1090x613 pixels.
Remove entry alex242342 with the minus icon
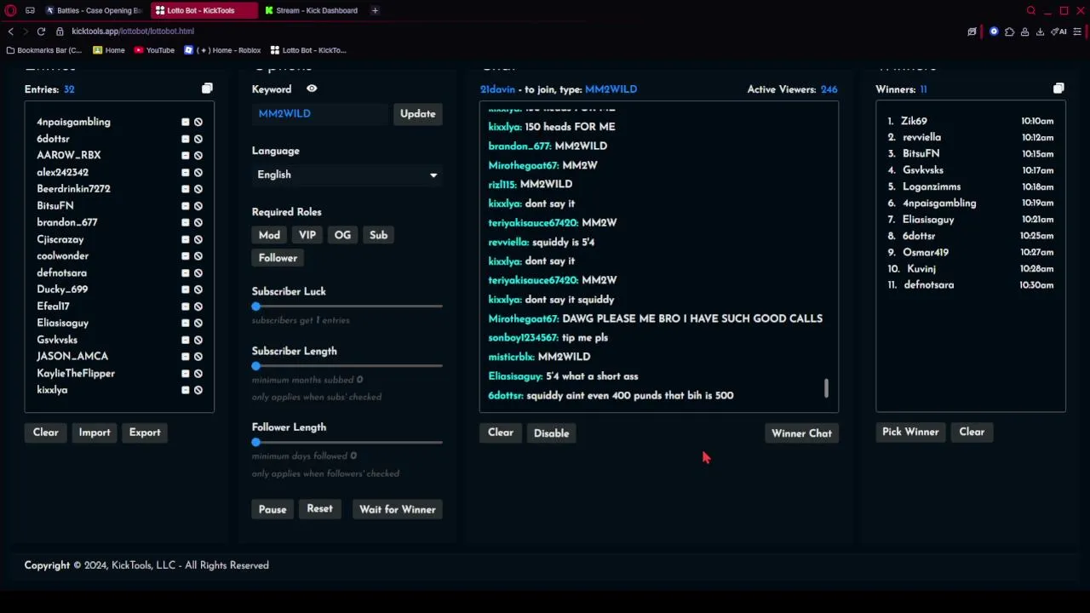click(186, 173)
